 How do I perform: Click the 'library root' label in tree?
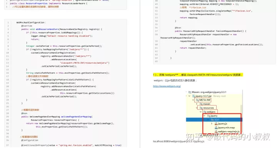[x=219, y=96]
